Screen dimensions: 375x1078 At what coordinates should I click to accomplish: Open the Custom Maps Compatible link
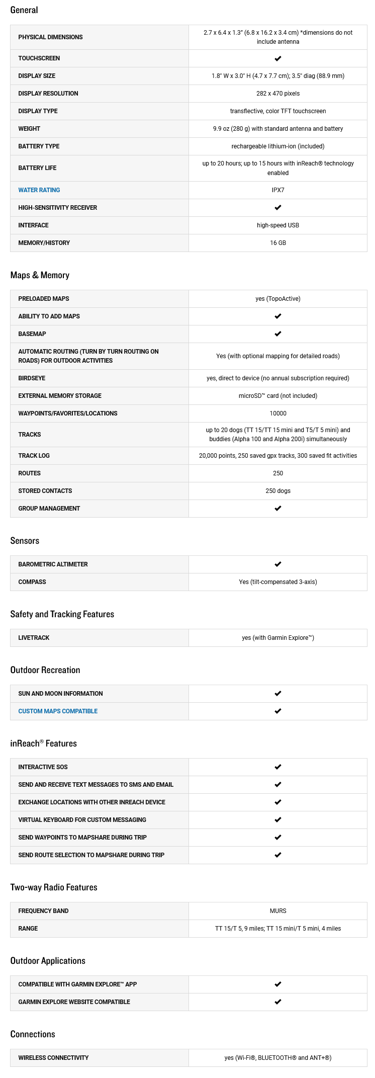58,711
